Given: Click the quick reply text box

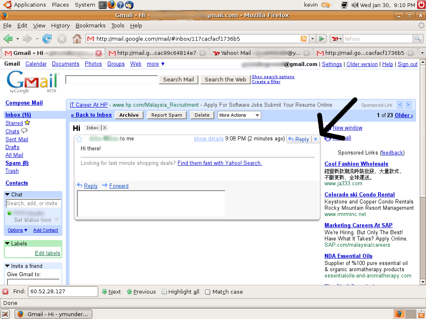Looking at the screenshot, I should click(151, 204).
